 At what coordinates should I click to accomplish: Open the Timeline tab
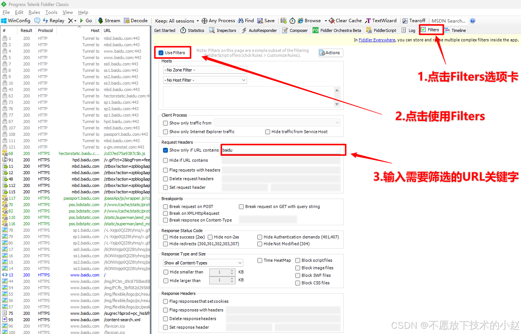[455, 30]
